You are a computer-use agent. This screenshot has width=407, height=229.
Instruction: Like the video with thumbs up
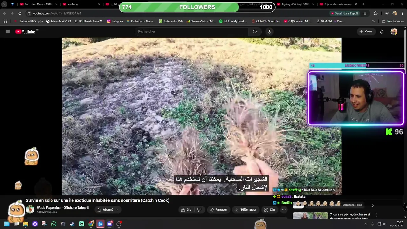[x=186, y=210]
